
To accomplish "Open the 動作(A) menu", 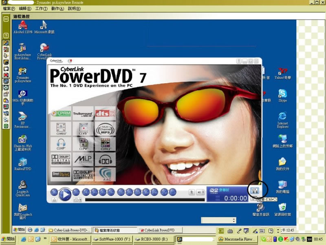I will (57, 9).
